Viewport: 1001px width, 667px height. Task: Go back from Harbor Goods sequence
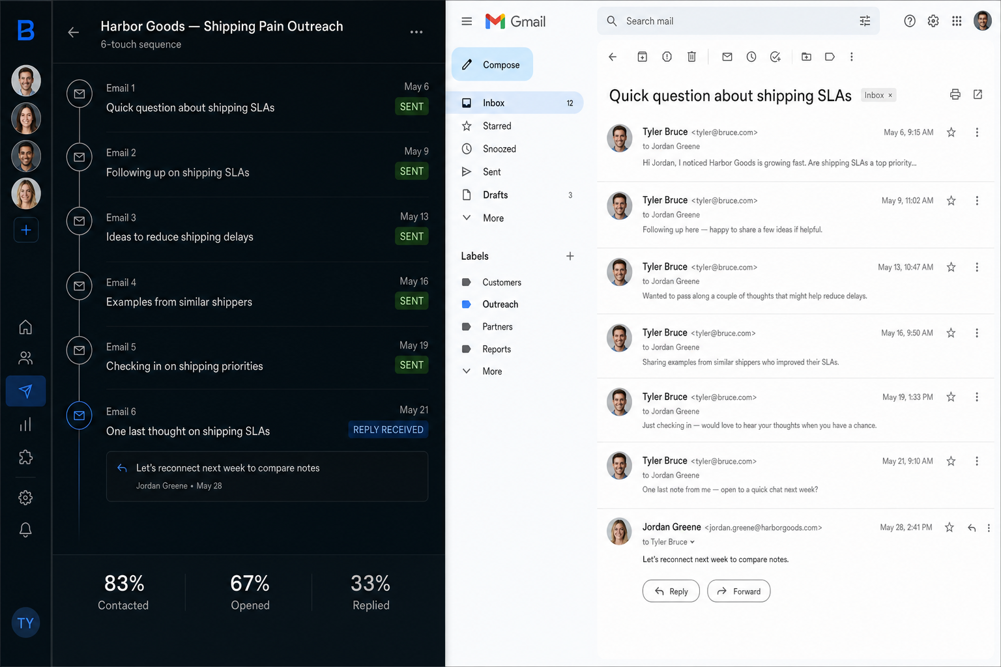click(x=74, y=32)
